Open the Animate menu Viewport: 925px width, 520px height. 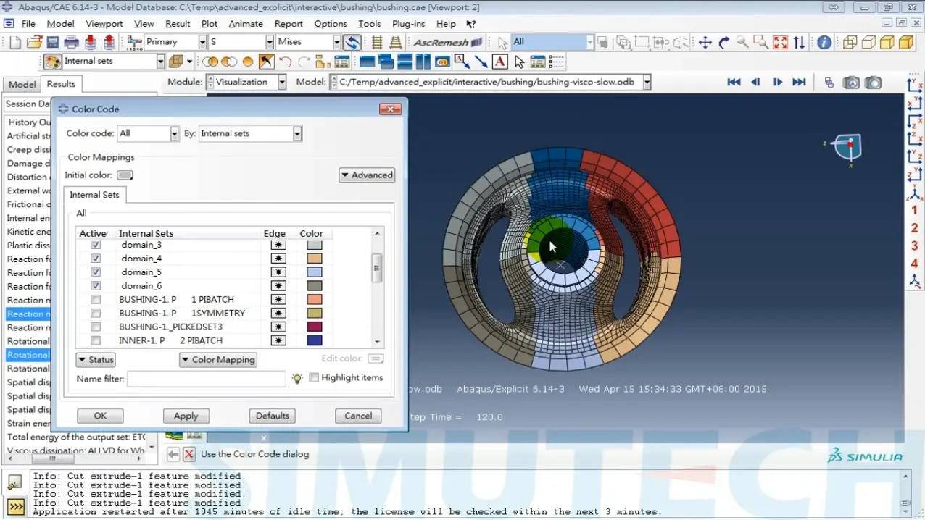pos(246,24)
